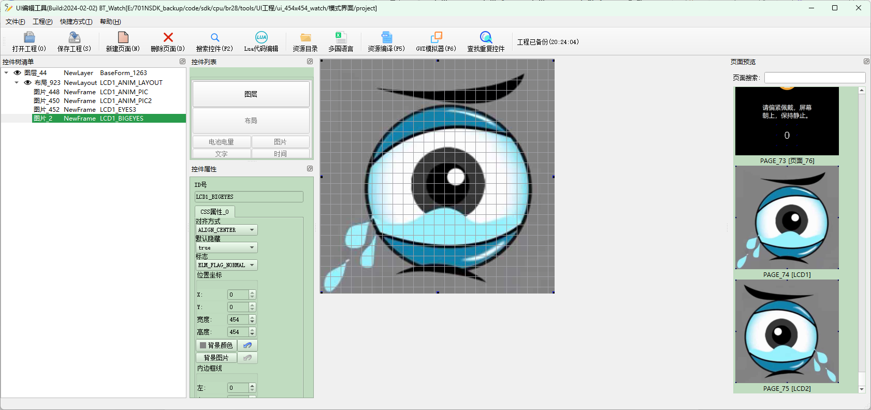Screen dimensions: 871x410
Task: Open the 文件 menu
Action: [x=16, y=22]
